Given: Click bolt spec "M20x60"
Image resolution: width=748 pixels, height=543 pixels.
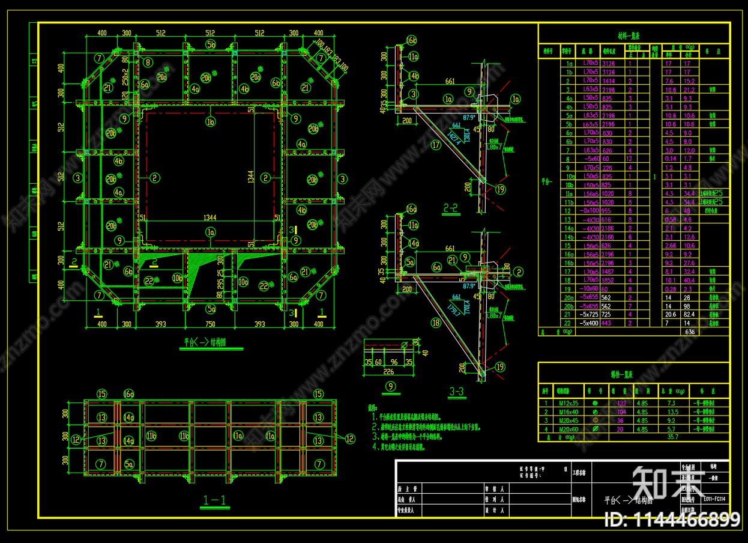Looking at the screenshot, I should pyautogui.click(x=567, y=429).
